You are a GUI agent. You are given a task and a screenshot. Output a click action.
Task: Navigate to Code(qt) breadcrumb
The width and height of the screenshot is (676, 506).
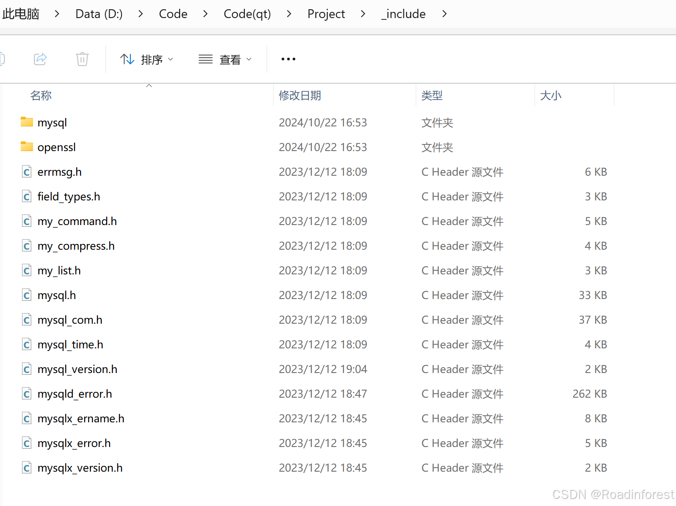pos(247,14)
